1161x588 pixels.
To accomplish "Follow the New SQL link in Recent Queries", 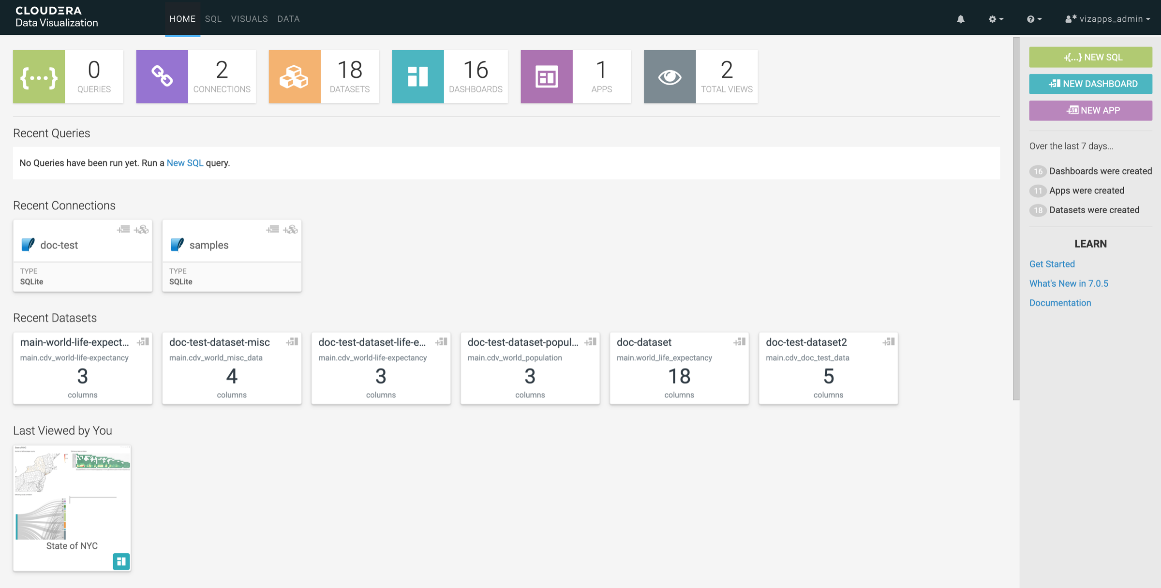I will pyautogui.click(x=185, y=163).
